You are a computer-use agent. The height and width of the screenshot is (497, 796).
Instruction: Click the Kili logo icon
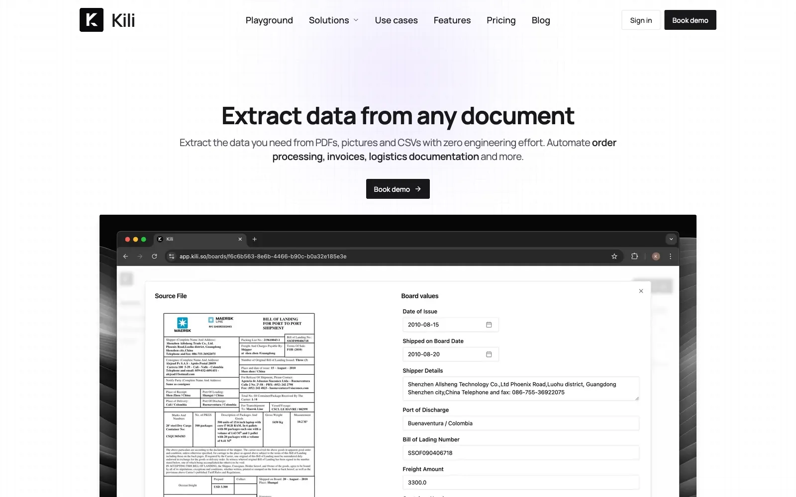coord(92,20)
